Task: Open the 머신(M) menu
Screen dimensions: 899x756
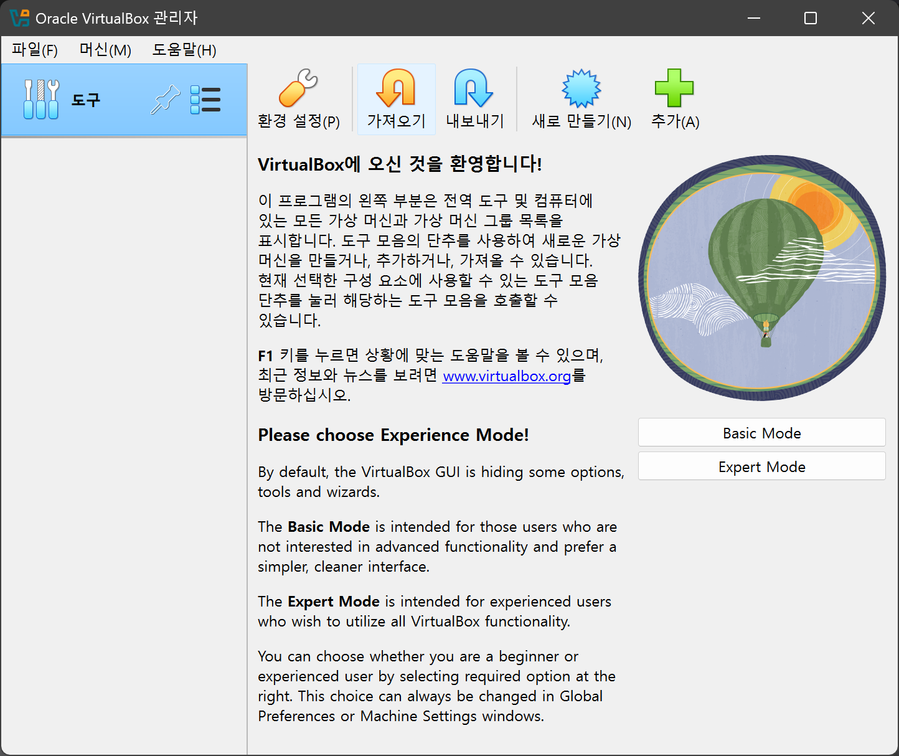Action: (x=105, y=50)
